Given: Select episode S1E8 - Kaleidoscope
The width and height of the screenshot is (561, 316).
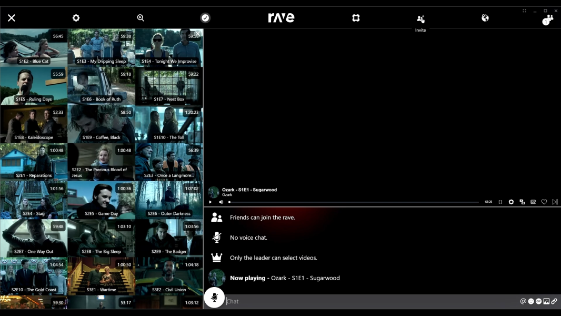Looking at the screenshot, I should [34, 124].
